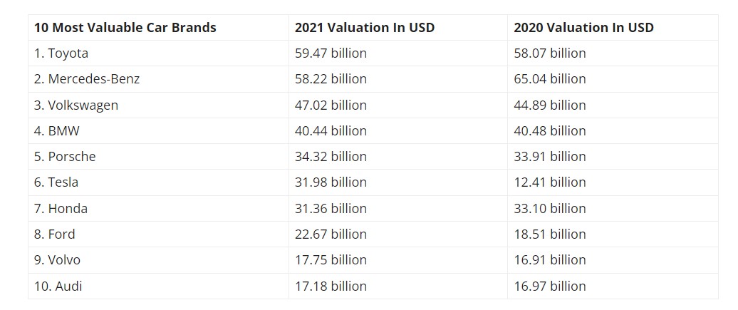Select the "9. Volvo" cell

pyautogui.click(x=58, y=260)
